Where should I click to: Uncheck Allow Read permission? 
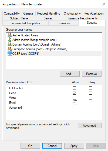tap(74, 93)
